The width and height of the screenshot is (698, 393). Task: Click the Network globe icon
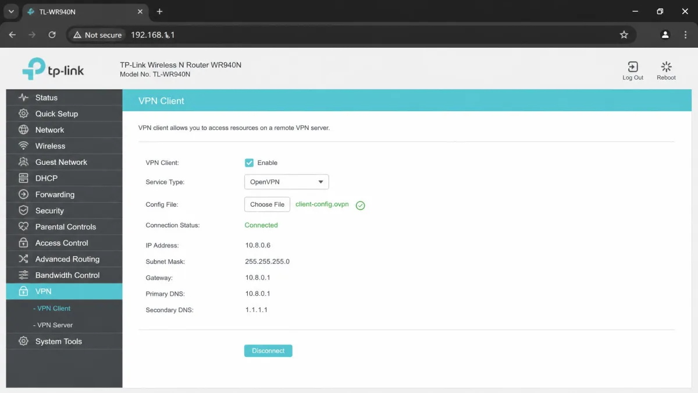click(x=23, y=130)
